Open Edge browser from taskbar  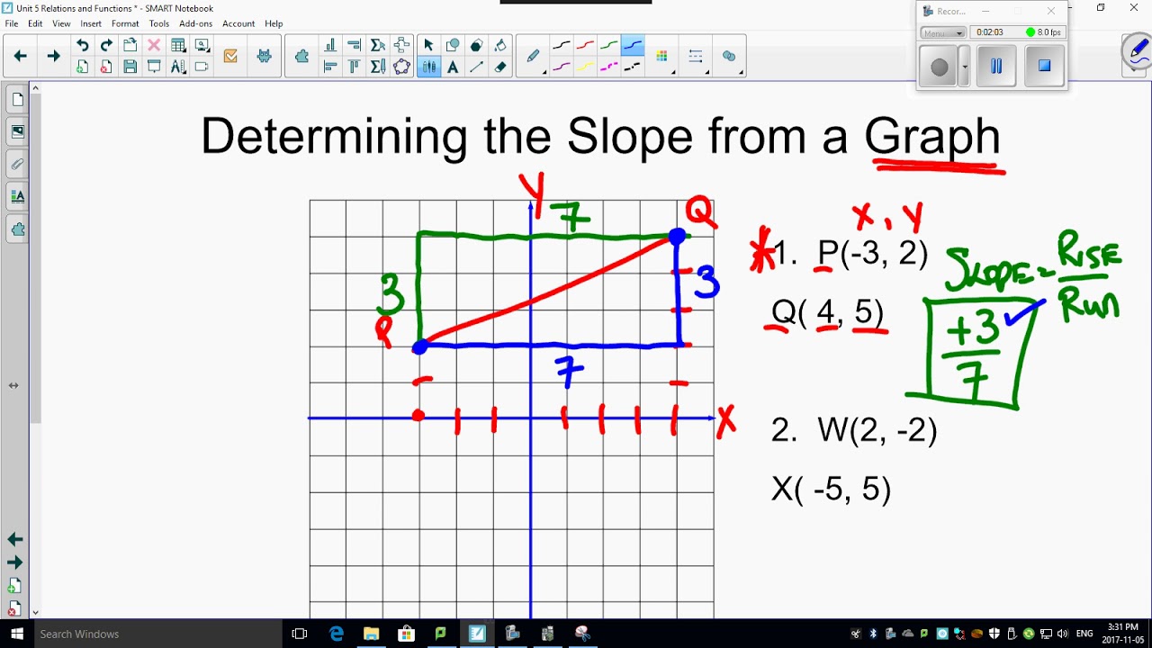[x=336, y=634]
